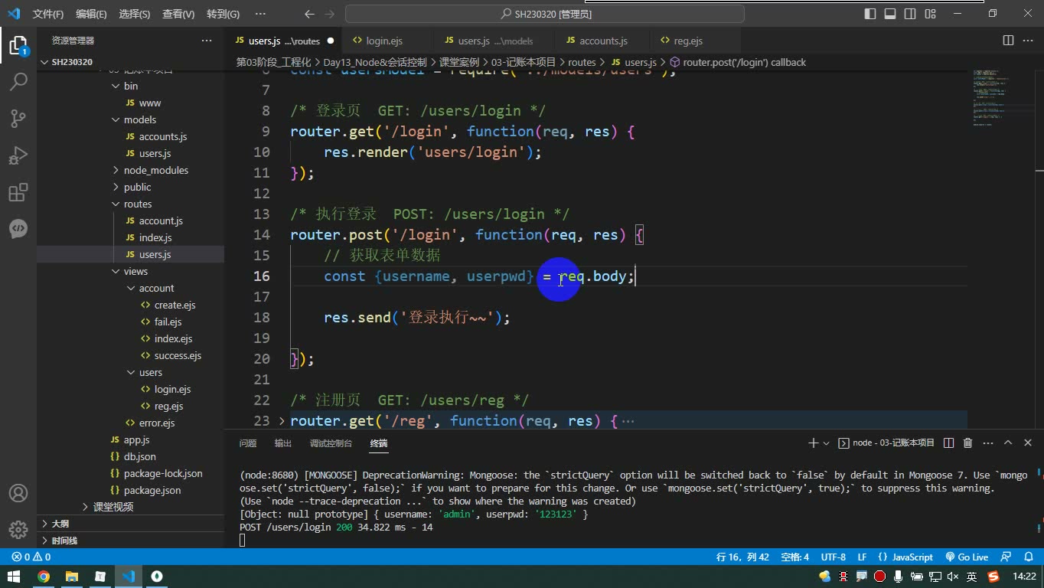Collapse the routes folder
The width and height of the screenshot is (1044, 588).
pyautogui.click(x=116, y=204)
